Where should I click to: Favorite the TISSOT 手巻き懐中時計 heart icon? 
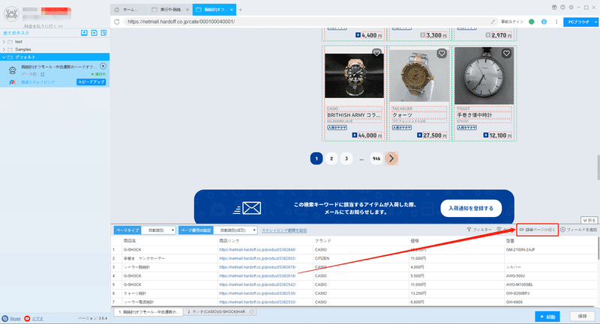[x=507, y=53]
